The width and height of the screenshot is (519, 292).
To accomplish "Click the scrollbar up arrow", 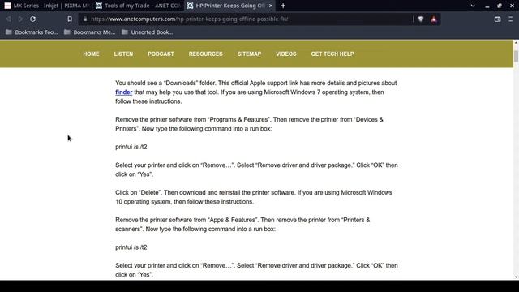I will coord(516,43).
